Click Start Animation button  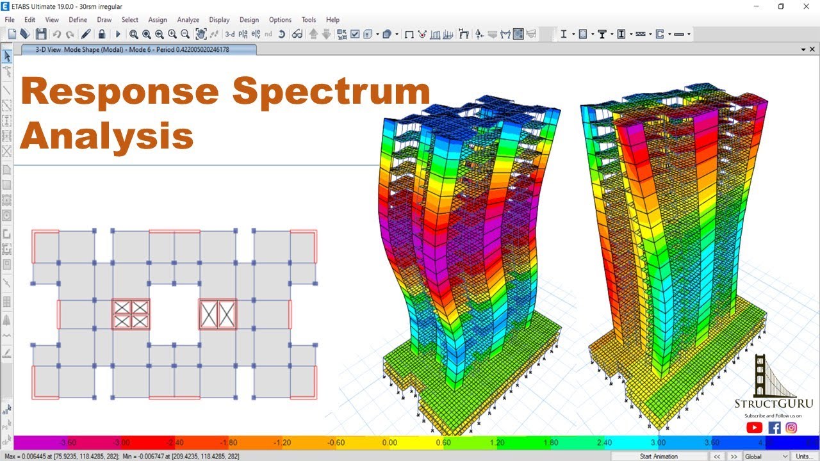659,456
